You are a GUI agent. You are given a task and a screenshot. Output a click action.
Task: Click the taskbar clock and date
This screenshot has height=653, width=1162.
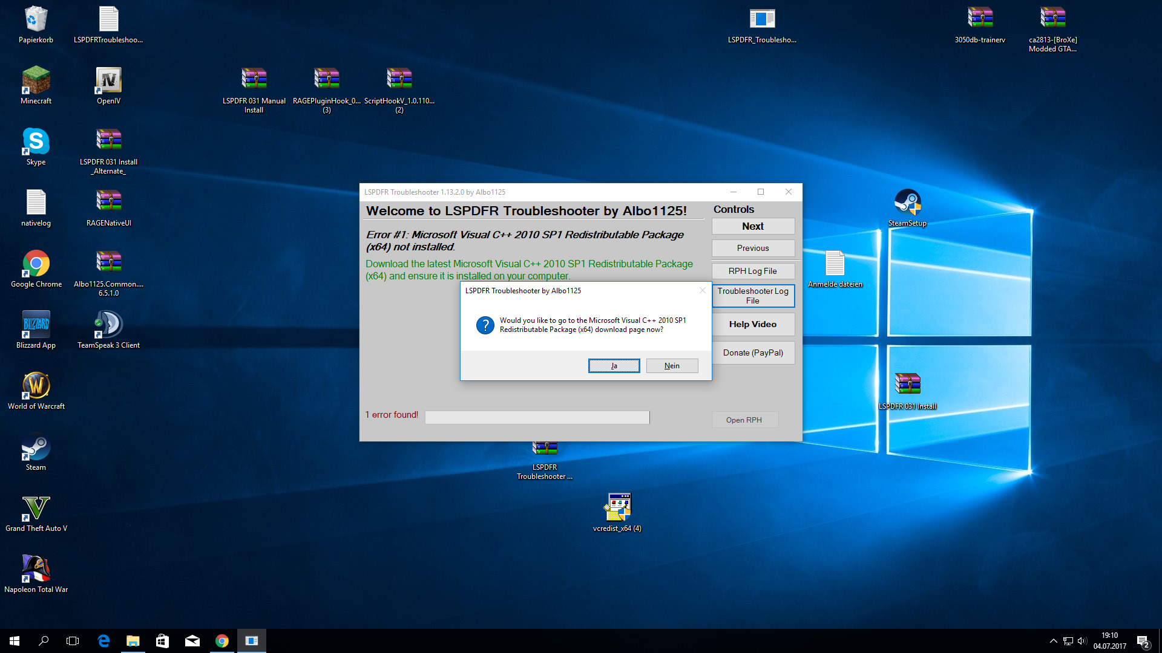pyautogui.click(x=1109, y=641)
